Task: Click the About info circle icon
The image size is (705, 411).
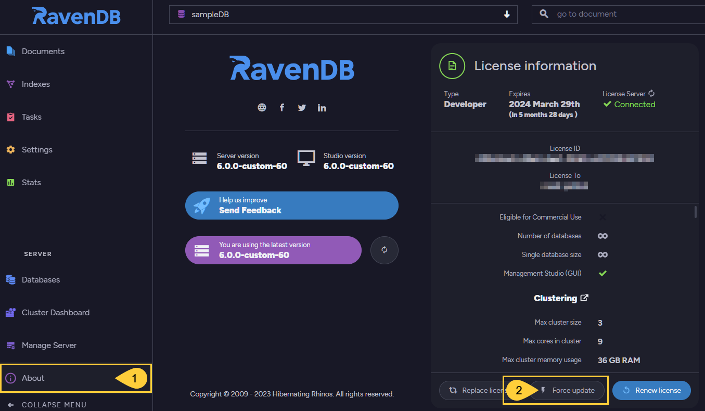Action: pos(10,378)
